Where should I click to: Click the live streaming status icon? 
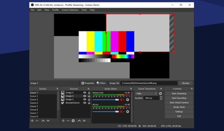[x=120, y=126]
